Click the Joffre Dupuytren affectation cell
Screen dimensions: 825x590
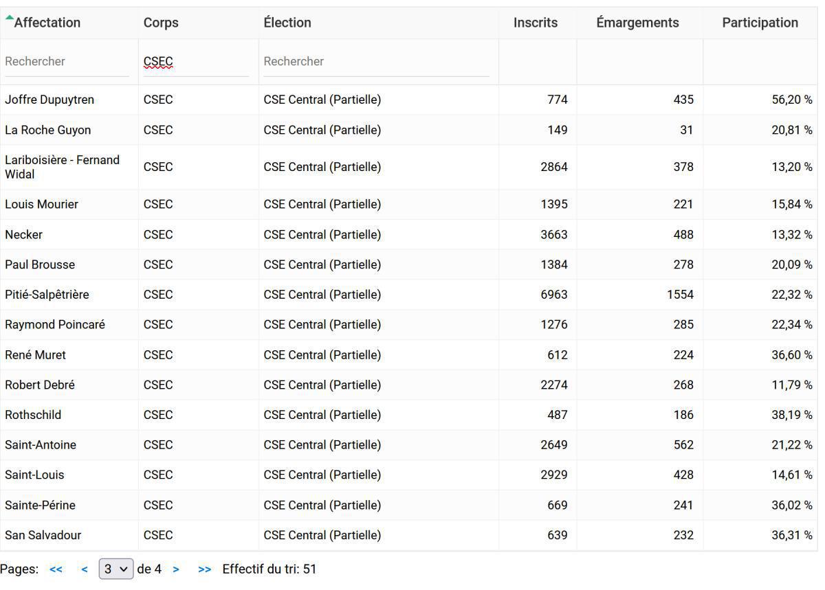(x=49, y=100)
